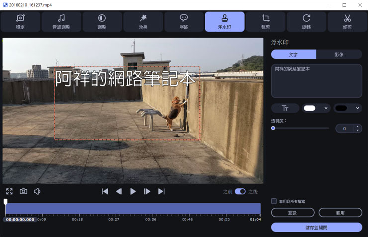Click the blue timeline clip bar

coord(133,208)
